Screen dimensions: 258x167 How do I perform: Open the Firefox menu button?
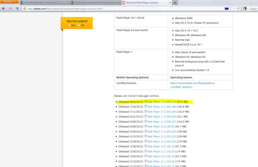click(9, 2)
